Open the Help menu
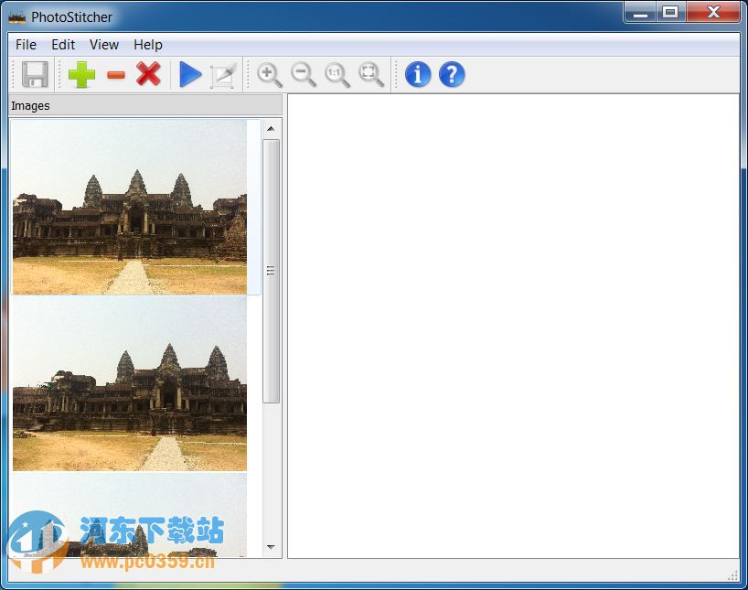This screenshot has height=590, width=748. point(147,44)
